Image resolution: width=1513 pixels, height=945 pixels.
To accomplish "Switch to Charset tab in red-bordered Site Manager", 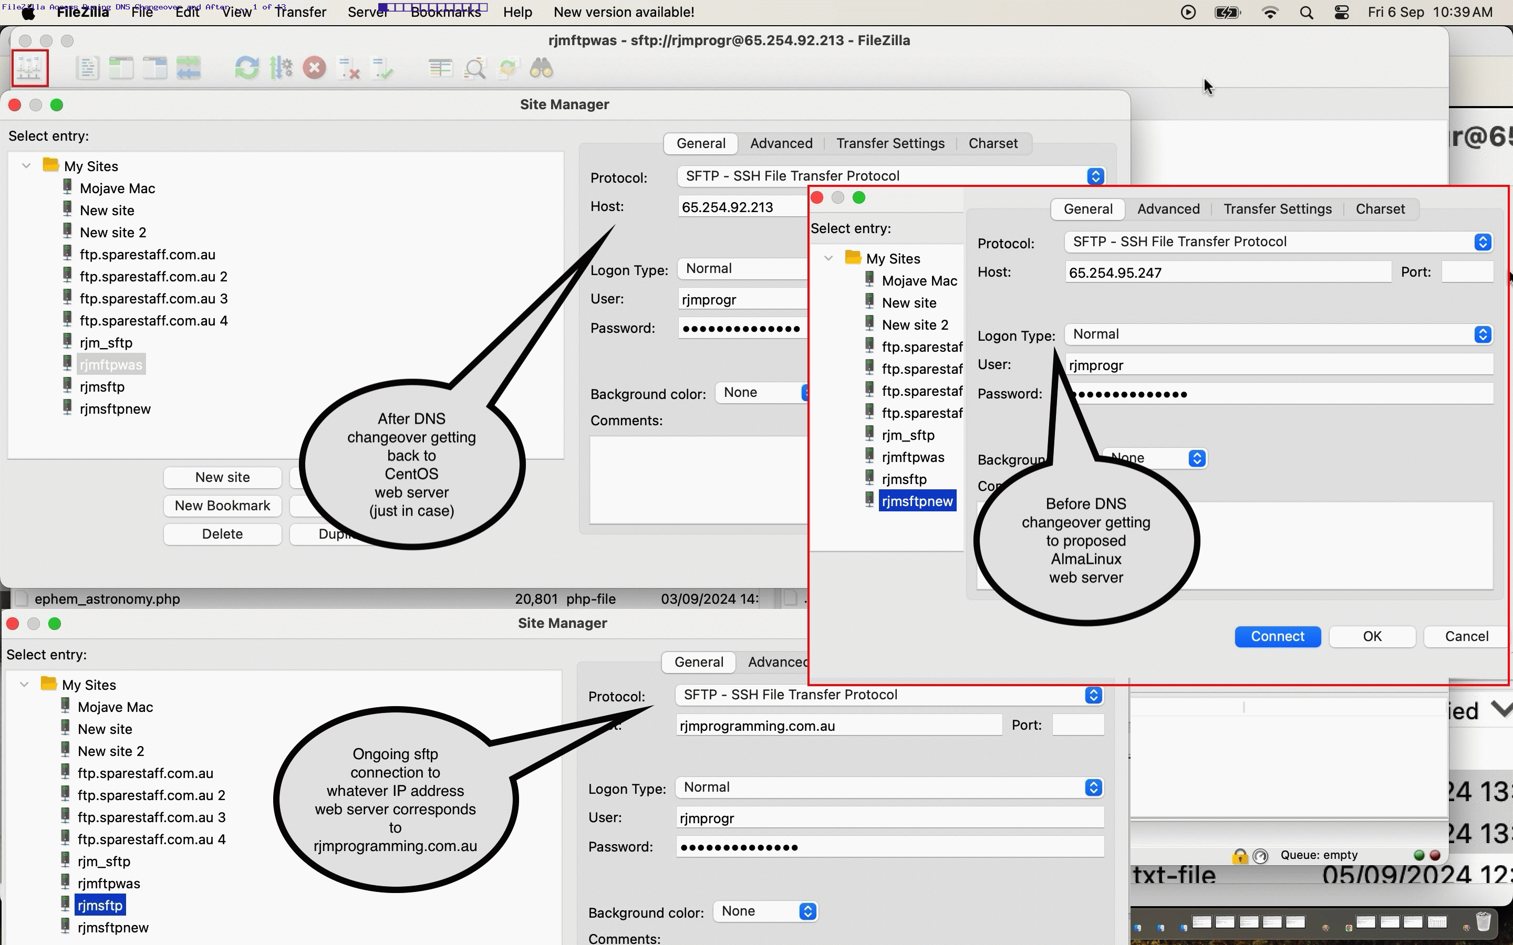I will (1381, 209).
